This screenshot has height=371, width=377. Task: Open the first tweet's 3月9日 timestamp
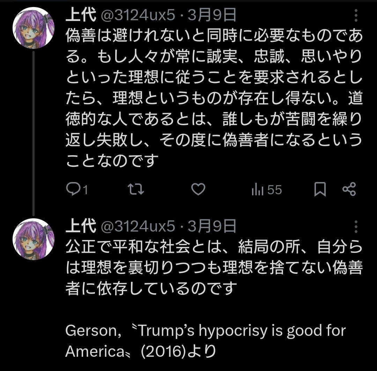[x=212, y=15]
